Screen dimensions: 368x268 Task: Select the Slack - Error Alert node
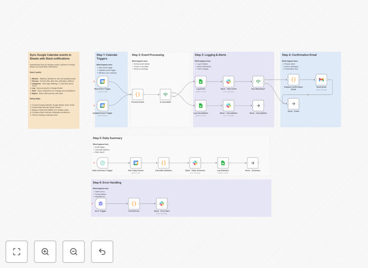click(162, 204)
